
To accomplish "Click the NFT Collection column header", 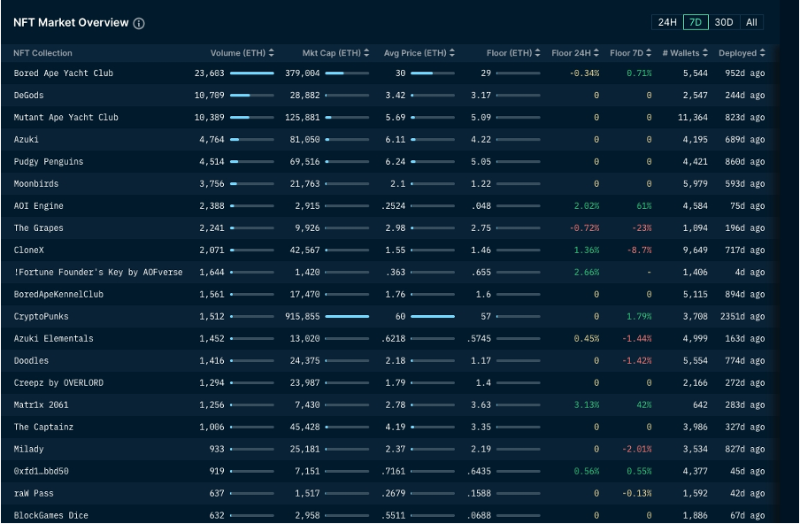I will coord(42,53).
